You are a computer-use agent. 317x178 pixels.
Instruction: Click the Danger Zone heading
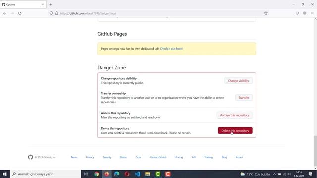click(111, 68)
